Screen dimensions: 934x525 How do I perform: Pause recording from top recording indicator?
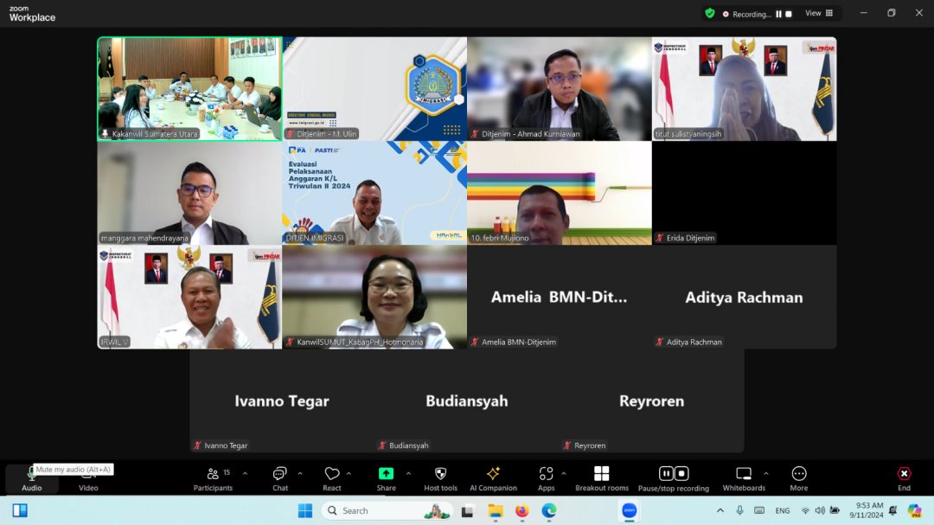coord(779,14)
